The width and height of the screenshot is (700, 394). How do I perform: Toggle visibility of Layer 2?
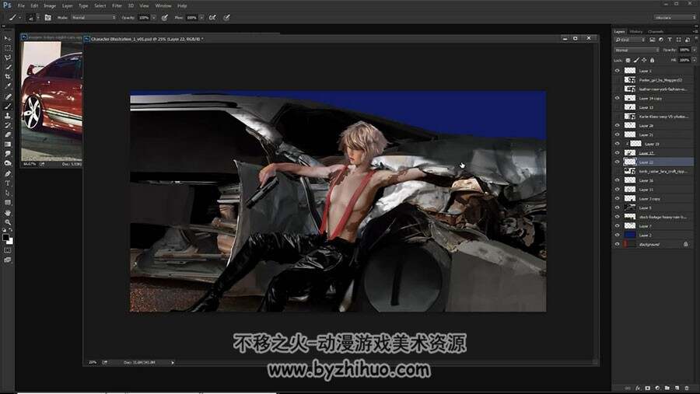(x=617, y=235)
